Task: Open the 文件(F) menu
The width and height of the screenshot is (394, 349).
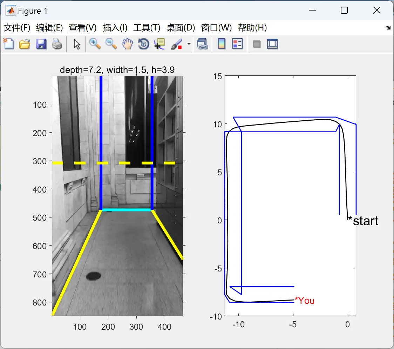Action: pyautogui.click(x=17, y=28)
